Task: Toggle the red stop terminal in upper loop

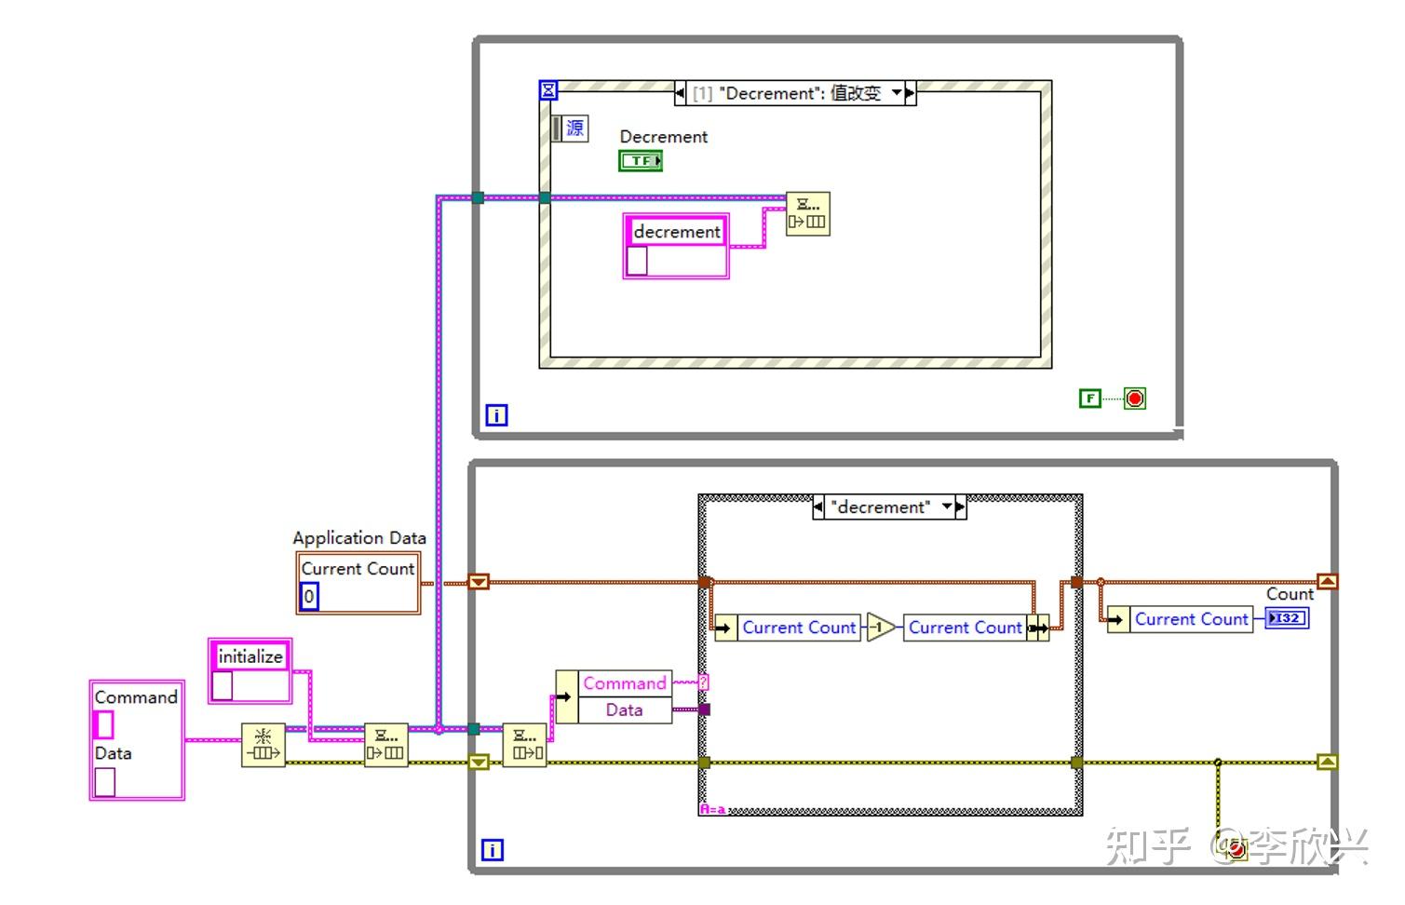Action: (x=1134, y=398)
